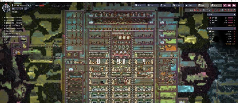The height and width of the screenshot is (103, 238).
Task: Open the database codex book icon
Action: 229,5
